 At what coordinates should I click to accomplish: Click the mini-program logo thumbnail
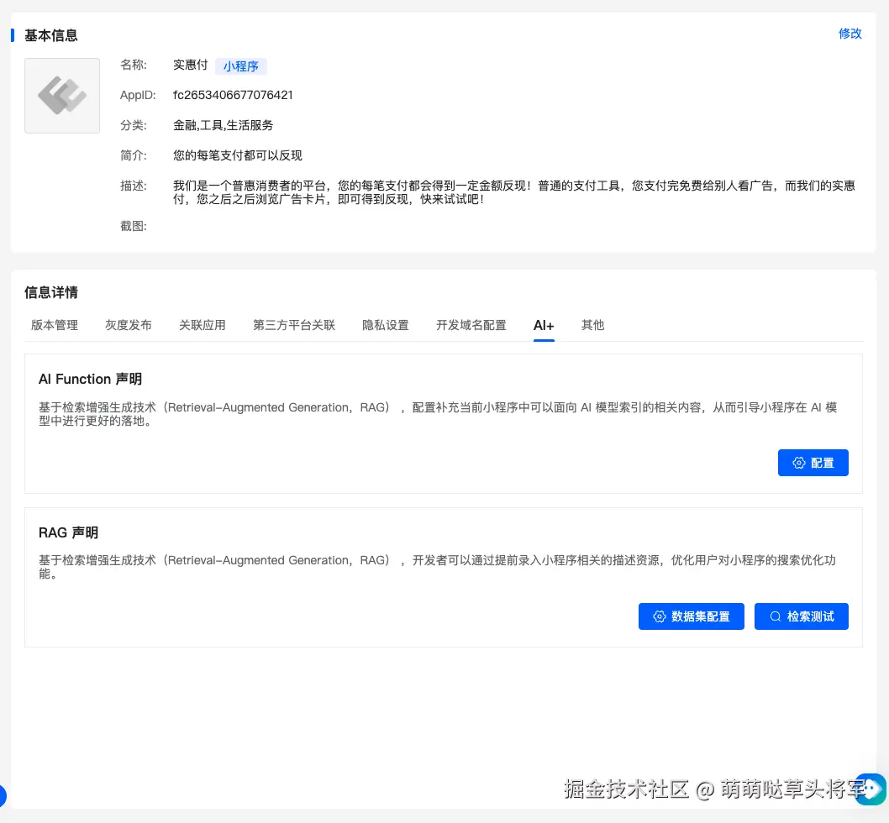(61, 95)
